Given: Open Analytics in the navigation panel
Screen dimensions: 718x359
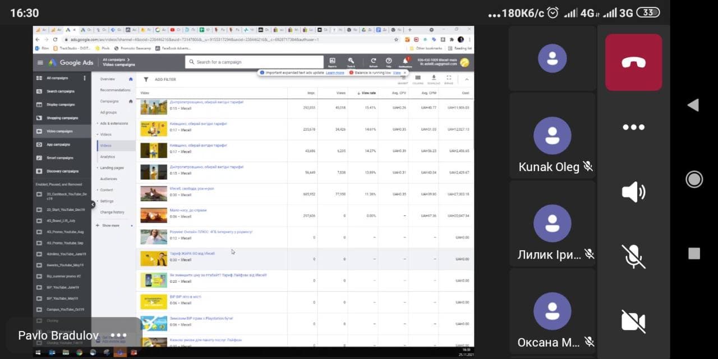Looking at the screenshot, I should [107, 157].
